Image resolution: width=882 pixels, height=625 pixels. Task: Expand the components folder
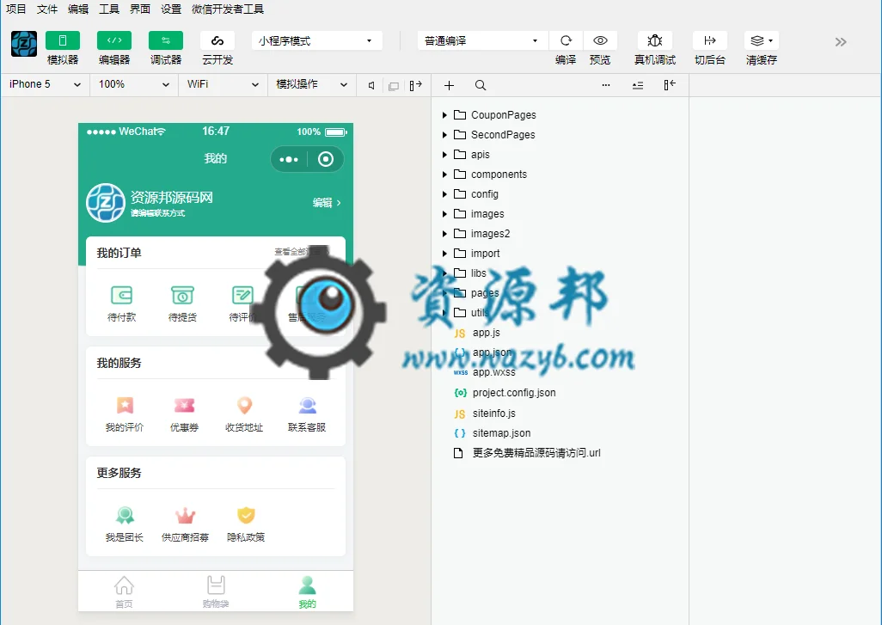click(x=499, y=175)
